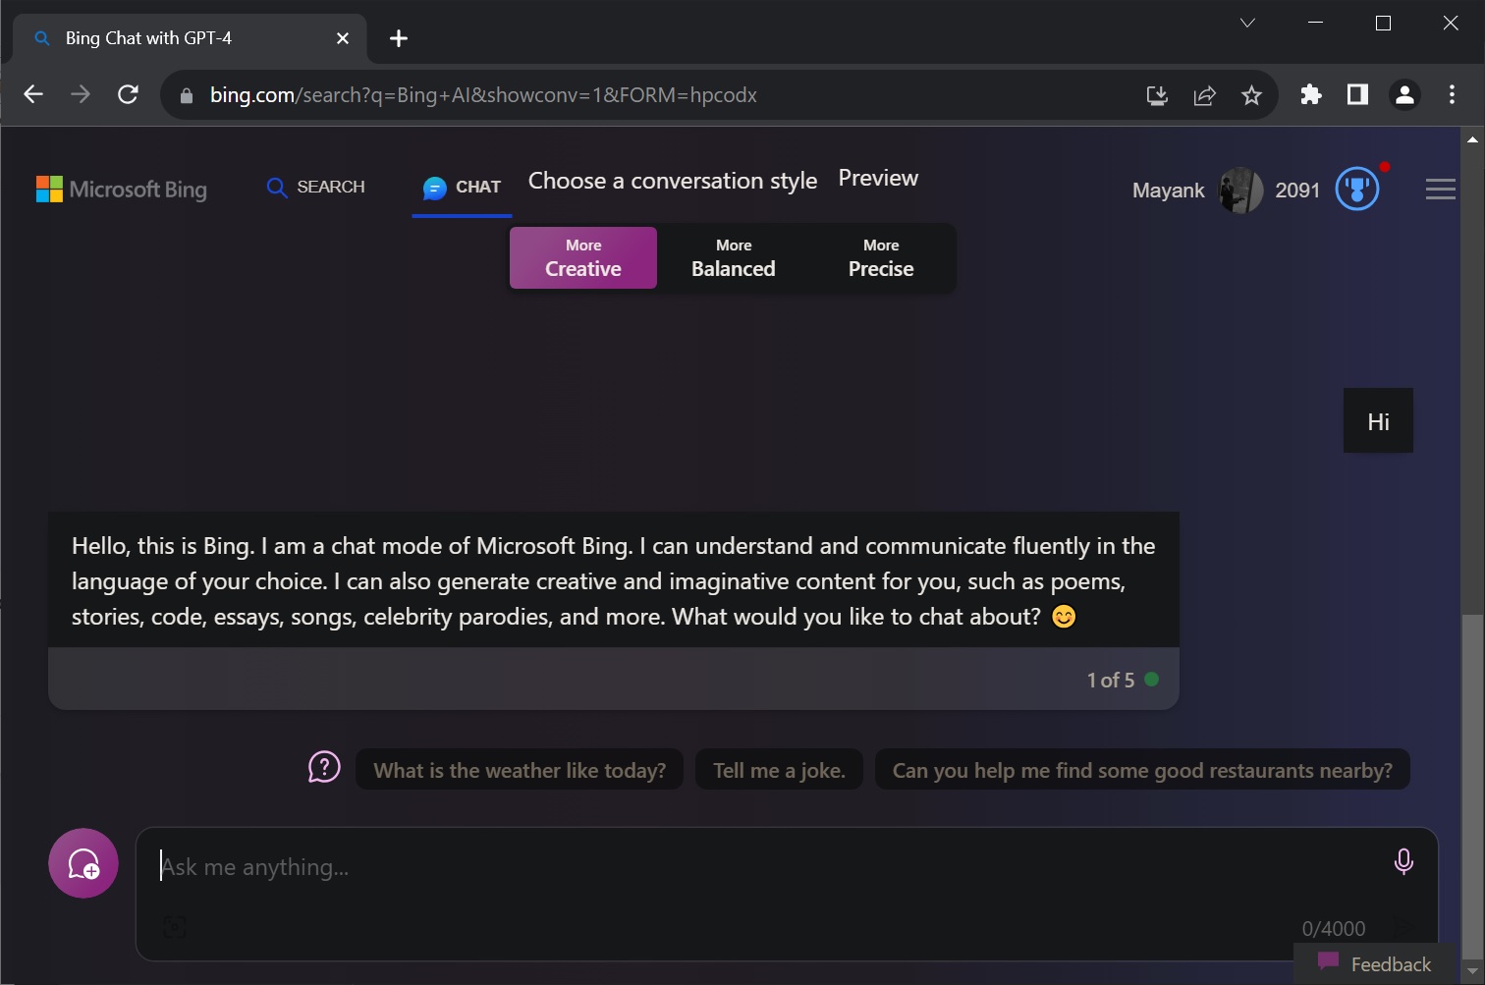Bookmark this page with star icon

point(1251,95)
